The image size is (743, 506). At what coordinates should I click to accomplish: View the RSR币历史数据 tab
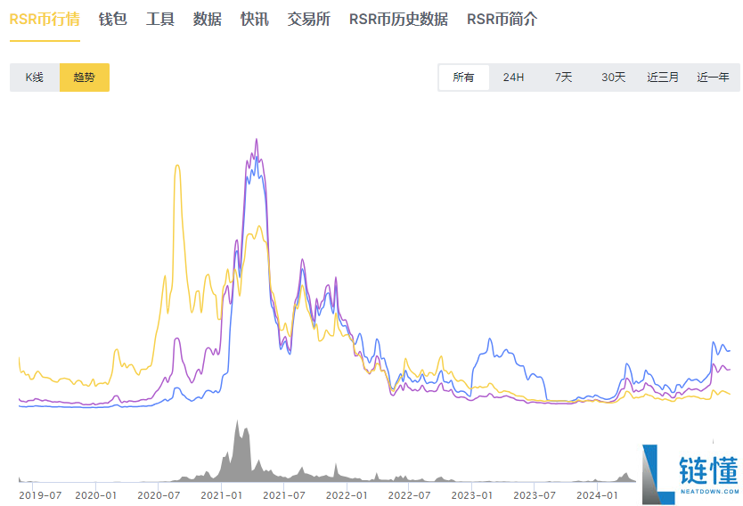click(398, 20)
